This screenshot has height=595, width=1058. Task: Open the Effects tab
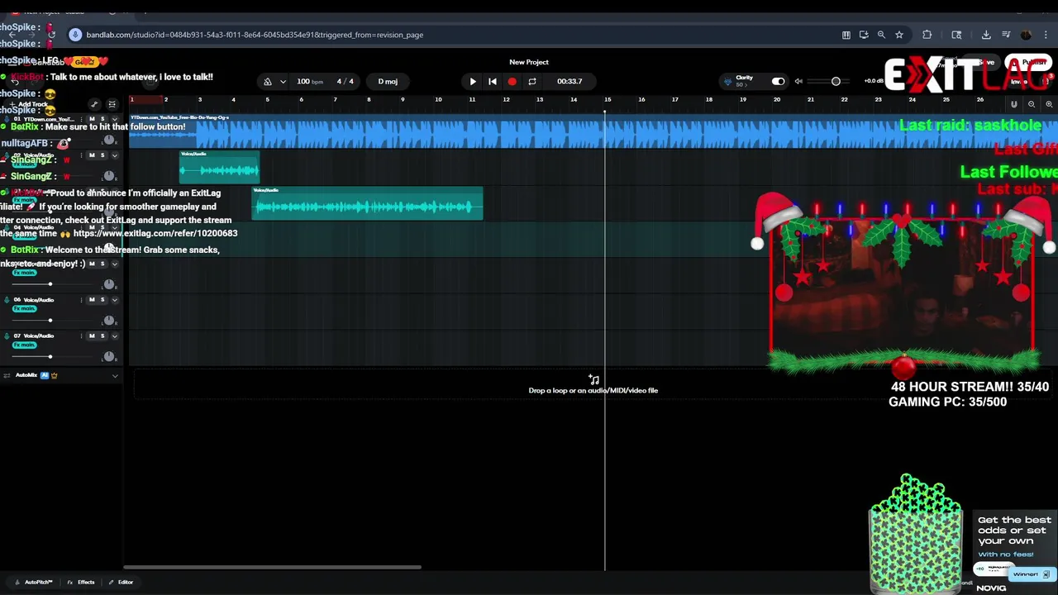tap(81, 582)
